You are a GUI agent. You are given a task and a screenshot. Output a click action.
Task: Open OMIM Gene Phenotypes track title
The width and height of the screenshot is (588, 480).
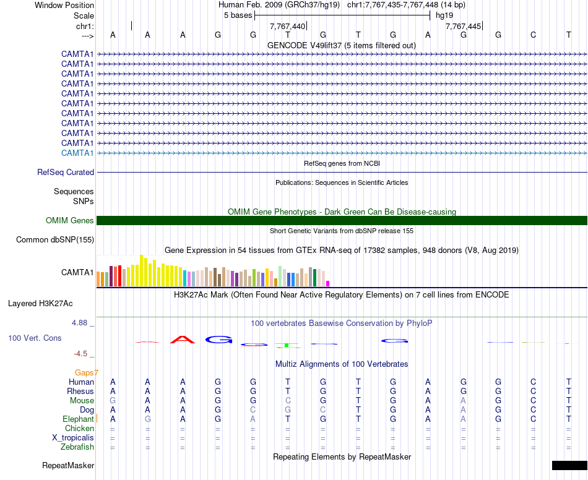[x=342, y=212]
